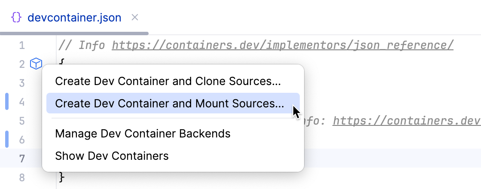Follow the containers.dev link on line 5
The width and height of the screenshot is (481, 189).
point(406,121)
